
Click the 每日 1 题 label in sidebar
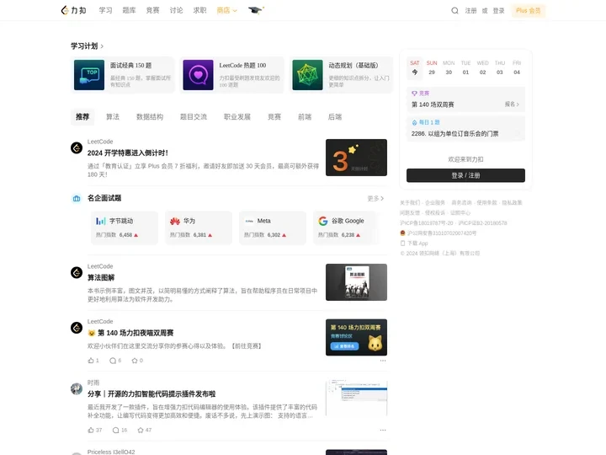[x=426, y=122]
